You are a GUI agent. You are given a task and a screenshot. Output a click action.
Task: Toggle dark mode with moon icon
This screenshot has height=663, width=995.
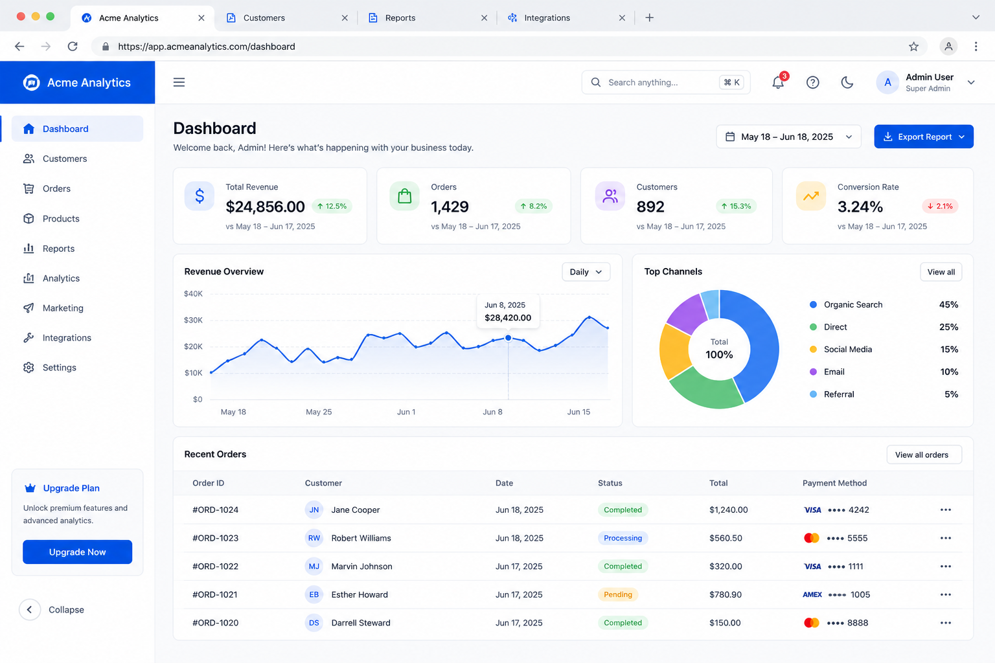pyautogui.click(x=847, y=82)
